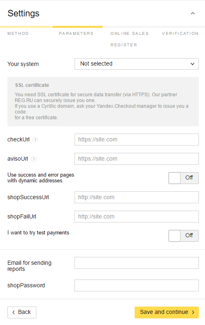Viewport: 205px width, 325px height.
Task: Open the Online Sales Register step
Action: [129, 39]
